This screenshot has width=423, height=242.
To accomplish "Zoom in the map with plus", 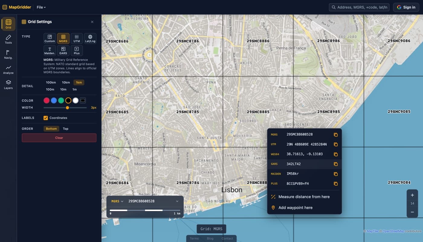I will (412, 195).
